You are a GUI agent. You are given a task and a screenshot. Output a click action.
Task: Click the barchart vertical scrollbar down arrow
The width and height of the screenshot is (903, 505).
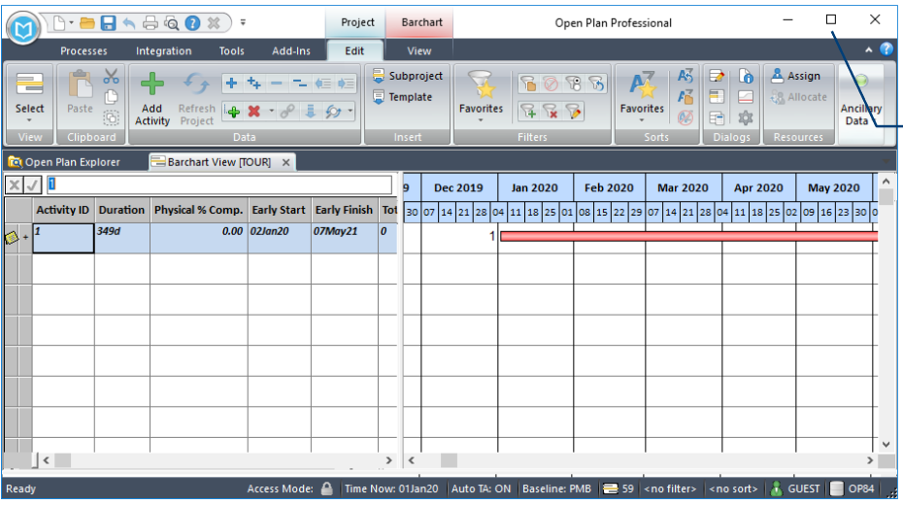[x=886, y=444]
